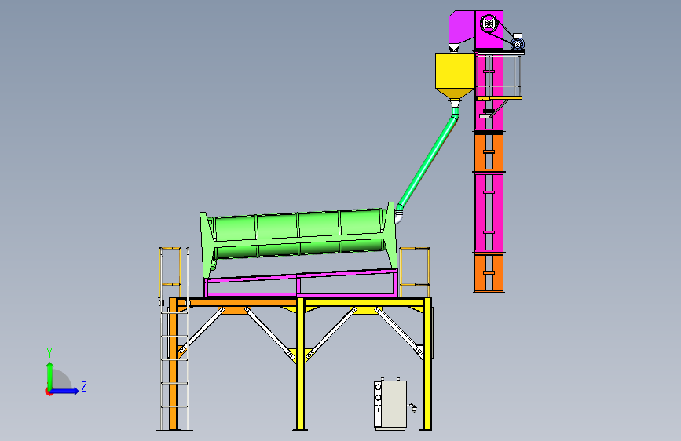The image size is (681, 441).
Task: Click the blue Z axis arrow of triad
Action: pyautogui.click(x=65, y=391)
